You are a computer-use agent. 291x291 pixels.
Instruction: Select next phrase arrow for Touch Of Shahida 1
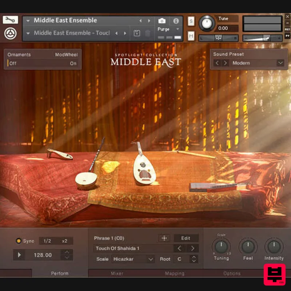coord(192,248)
